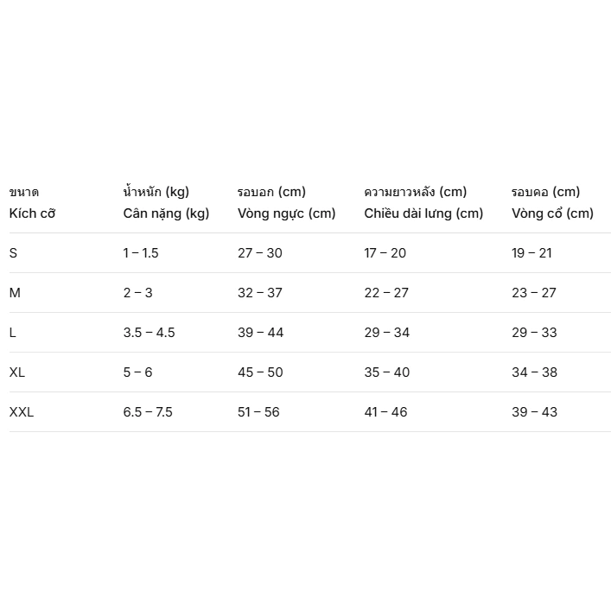Select back length value 17 – 20
This screenshot has height=611, width=611.
pyautogui.click(x=385, y=253)
